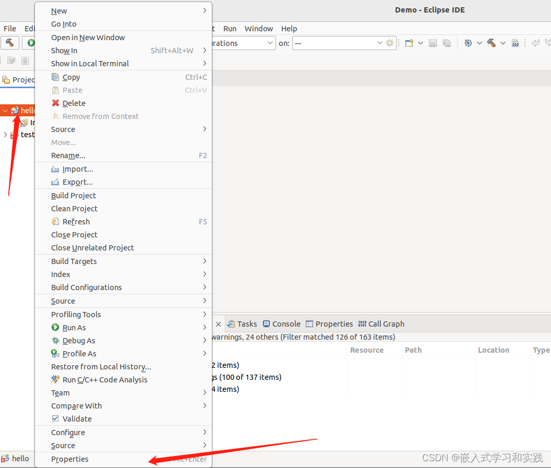
Task: Click the Properties view icon
Action: coord(309,323)
